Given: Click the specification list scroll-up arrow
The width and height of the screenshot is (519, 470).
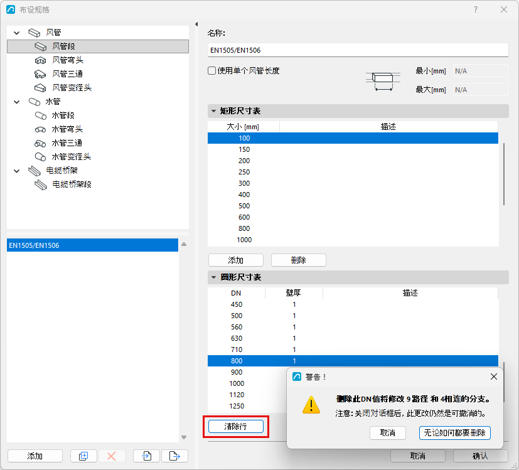Looking at the screenshot, I should coord(184,244).
